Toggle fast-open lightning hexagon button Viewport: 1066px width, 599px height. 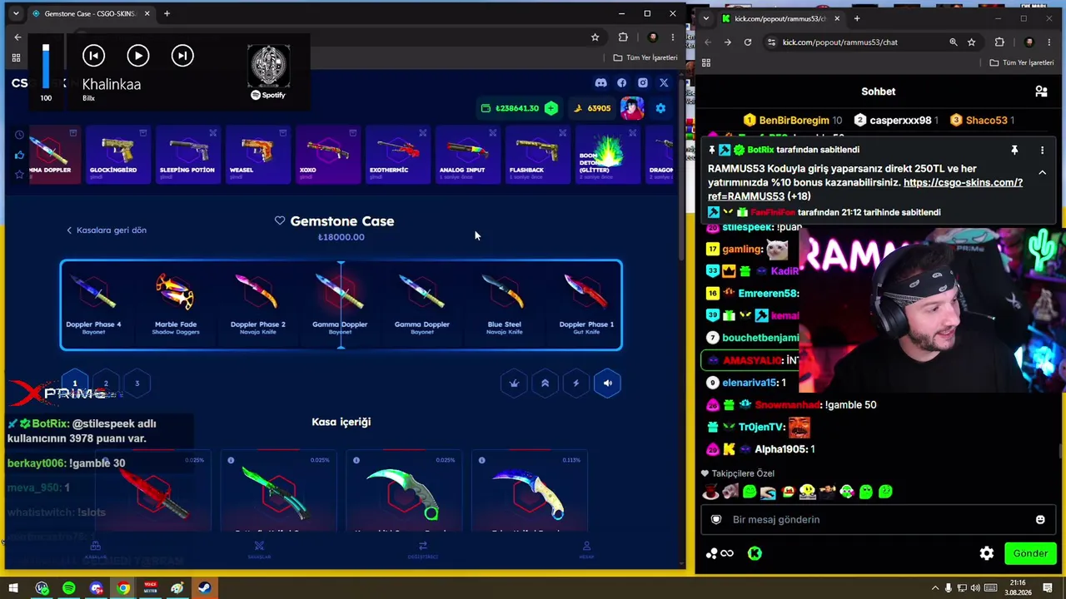click(575, 384)
